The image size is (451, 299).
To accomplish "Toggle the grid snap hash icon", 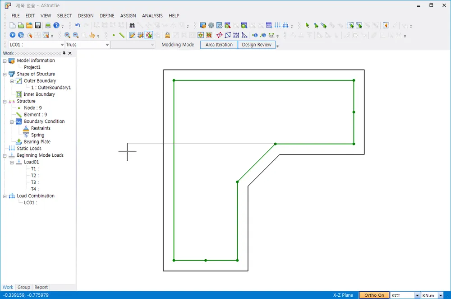I will click(140, 35).
